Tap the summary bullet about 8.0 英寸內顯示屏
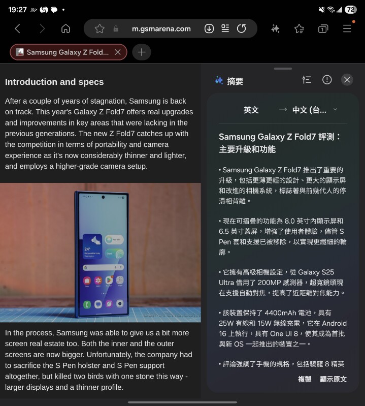Viewport: 365px width, 406px height. 282,236
